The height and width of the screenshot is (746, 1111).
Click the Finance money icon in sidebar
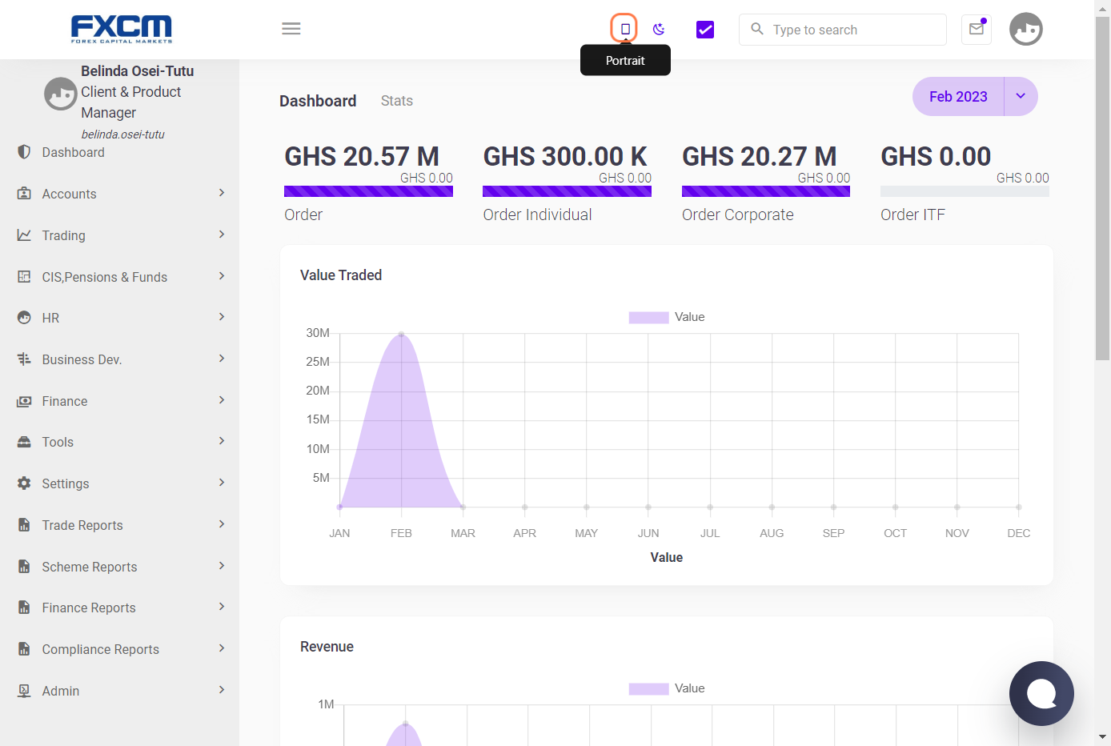pos(24,401)
